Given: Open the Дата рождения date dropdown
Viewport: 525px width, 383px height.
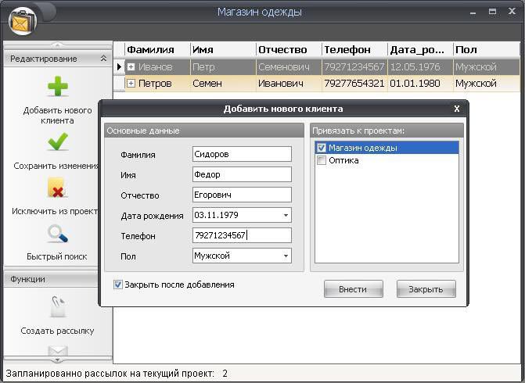Looking at the screenshot, I should (x=286, y=215).
